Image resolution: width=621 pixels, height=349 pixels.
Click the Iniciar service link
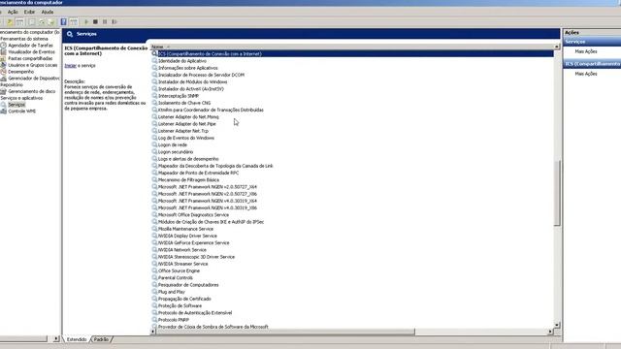[x=70, y=66]
